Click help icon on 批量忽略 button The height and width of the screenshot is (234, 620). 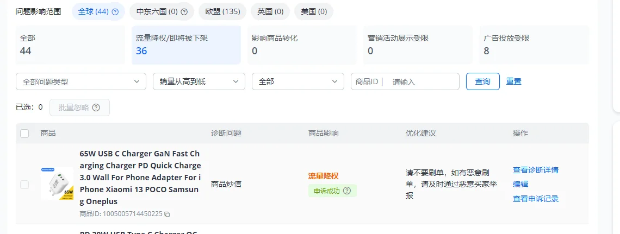pos(96,107)
